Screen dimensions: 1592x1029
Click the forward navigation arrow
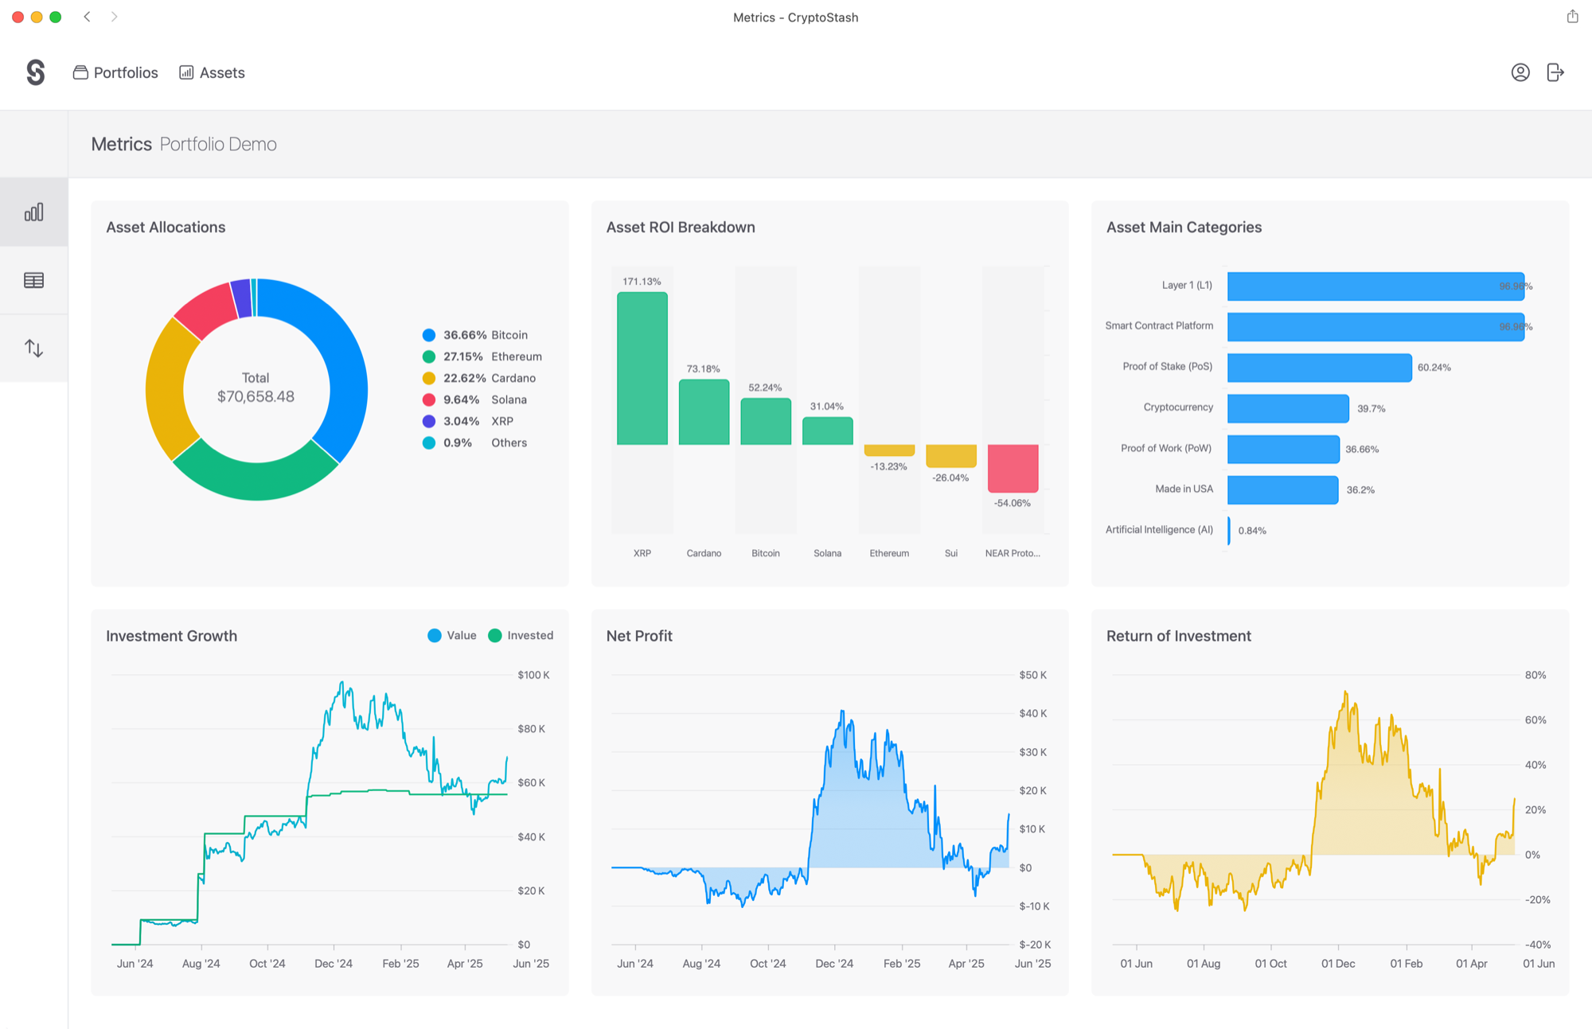pos(115,16)
